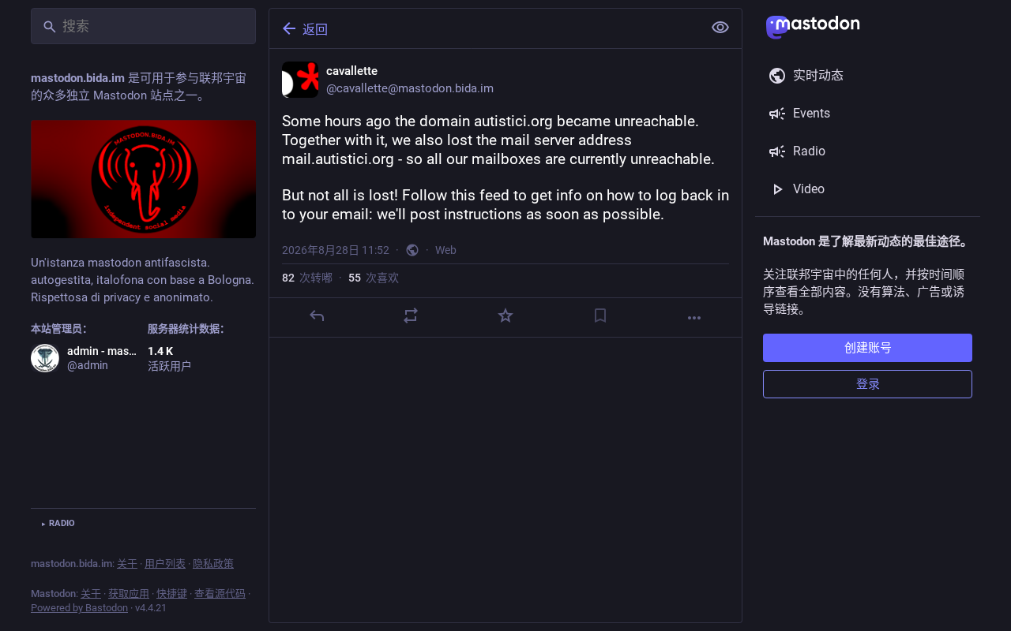Click the v4.4.21 version text

click(151, 607)
